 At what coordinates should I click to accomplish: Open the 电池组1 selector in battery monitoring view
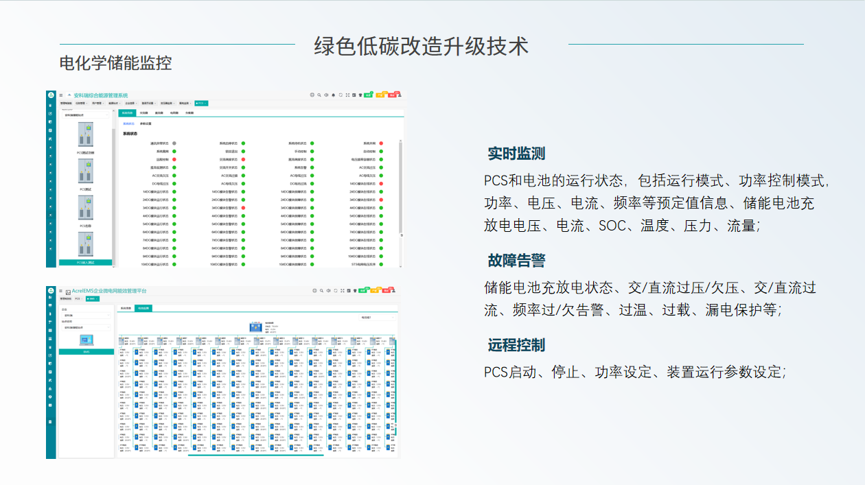pyautogui.click(x=377, y=317)
